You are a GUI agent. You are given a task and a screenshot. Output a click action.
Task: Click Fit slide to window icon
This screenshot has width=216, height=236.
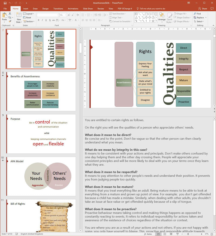(x=212, y=234)
